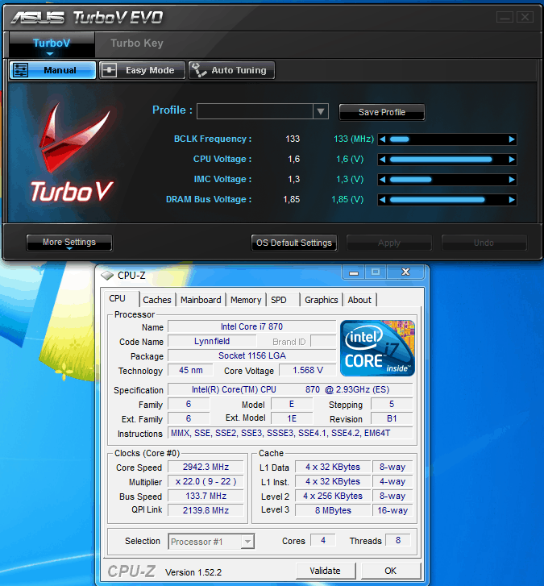Minimize the TurboV EVO window

pos(505,17)
